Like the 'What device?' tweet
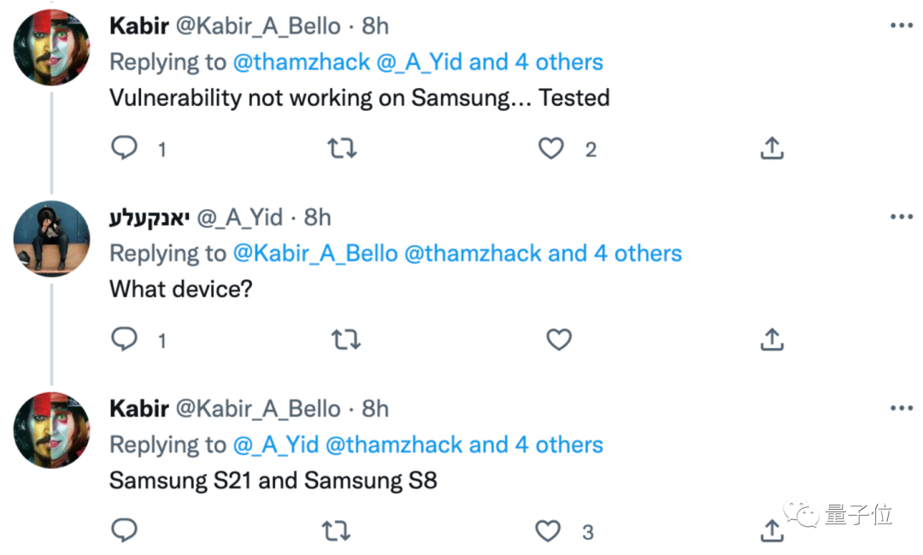923x555 pixels. 559,340
